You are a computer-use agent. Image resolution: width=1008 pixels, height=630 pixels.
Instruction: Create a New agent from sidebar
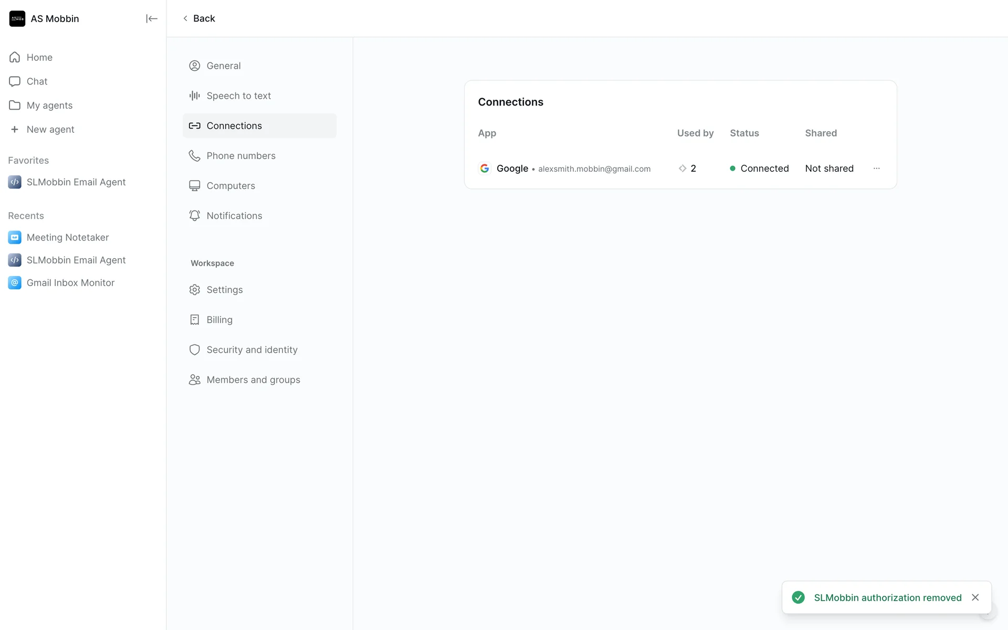pyautogui.click(x=50, y=130)
